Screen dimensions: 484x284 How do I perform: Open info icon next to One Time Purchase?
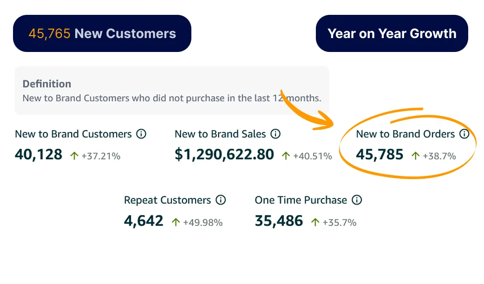pos(357,200)
